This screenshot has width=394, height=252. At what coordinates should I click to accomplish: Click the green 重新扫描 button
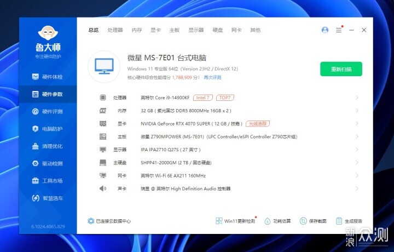341,69
